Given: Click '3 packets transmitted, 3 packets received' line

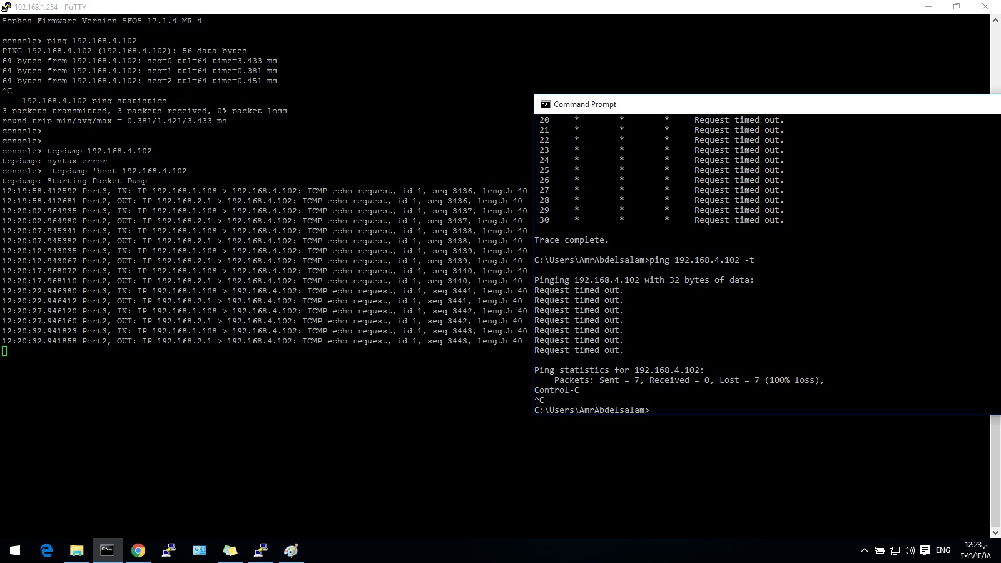Looking at the screenshot, I should (x=145, y=111).
